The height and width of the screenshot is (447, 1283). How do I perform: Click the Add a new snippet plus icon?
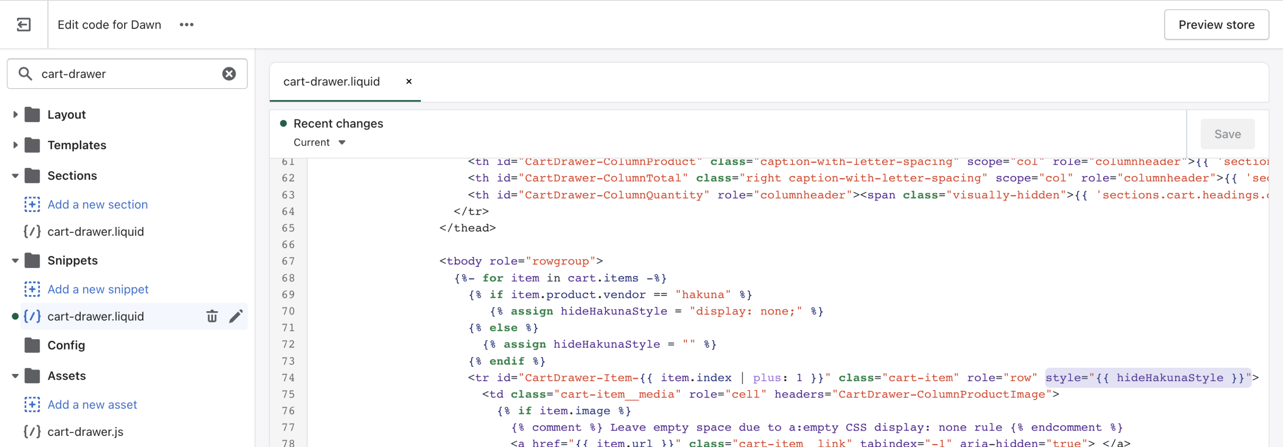pyautogui.click(x=32, y=289)
